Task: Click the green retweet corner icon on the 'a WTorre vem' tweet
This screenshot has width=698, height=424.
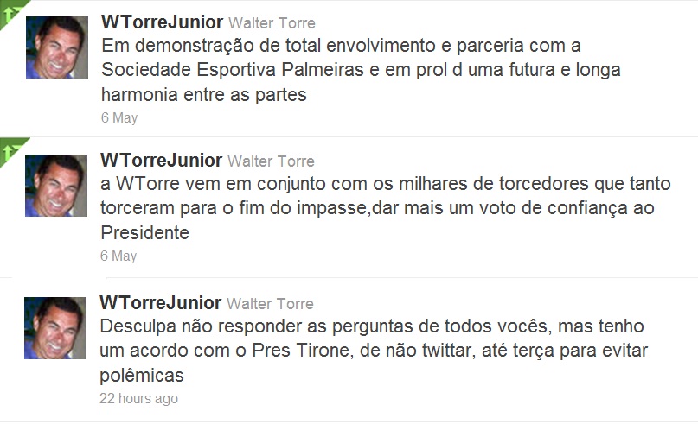Action: (x=10, y=149)
